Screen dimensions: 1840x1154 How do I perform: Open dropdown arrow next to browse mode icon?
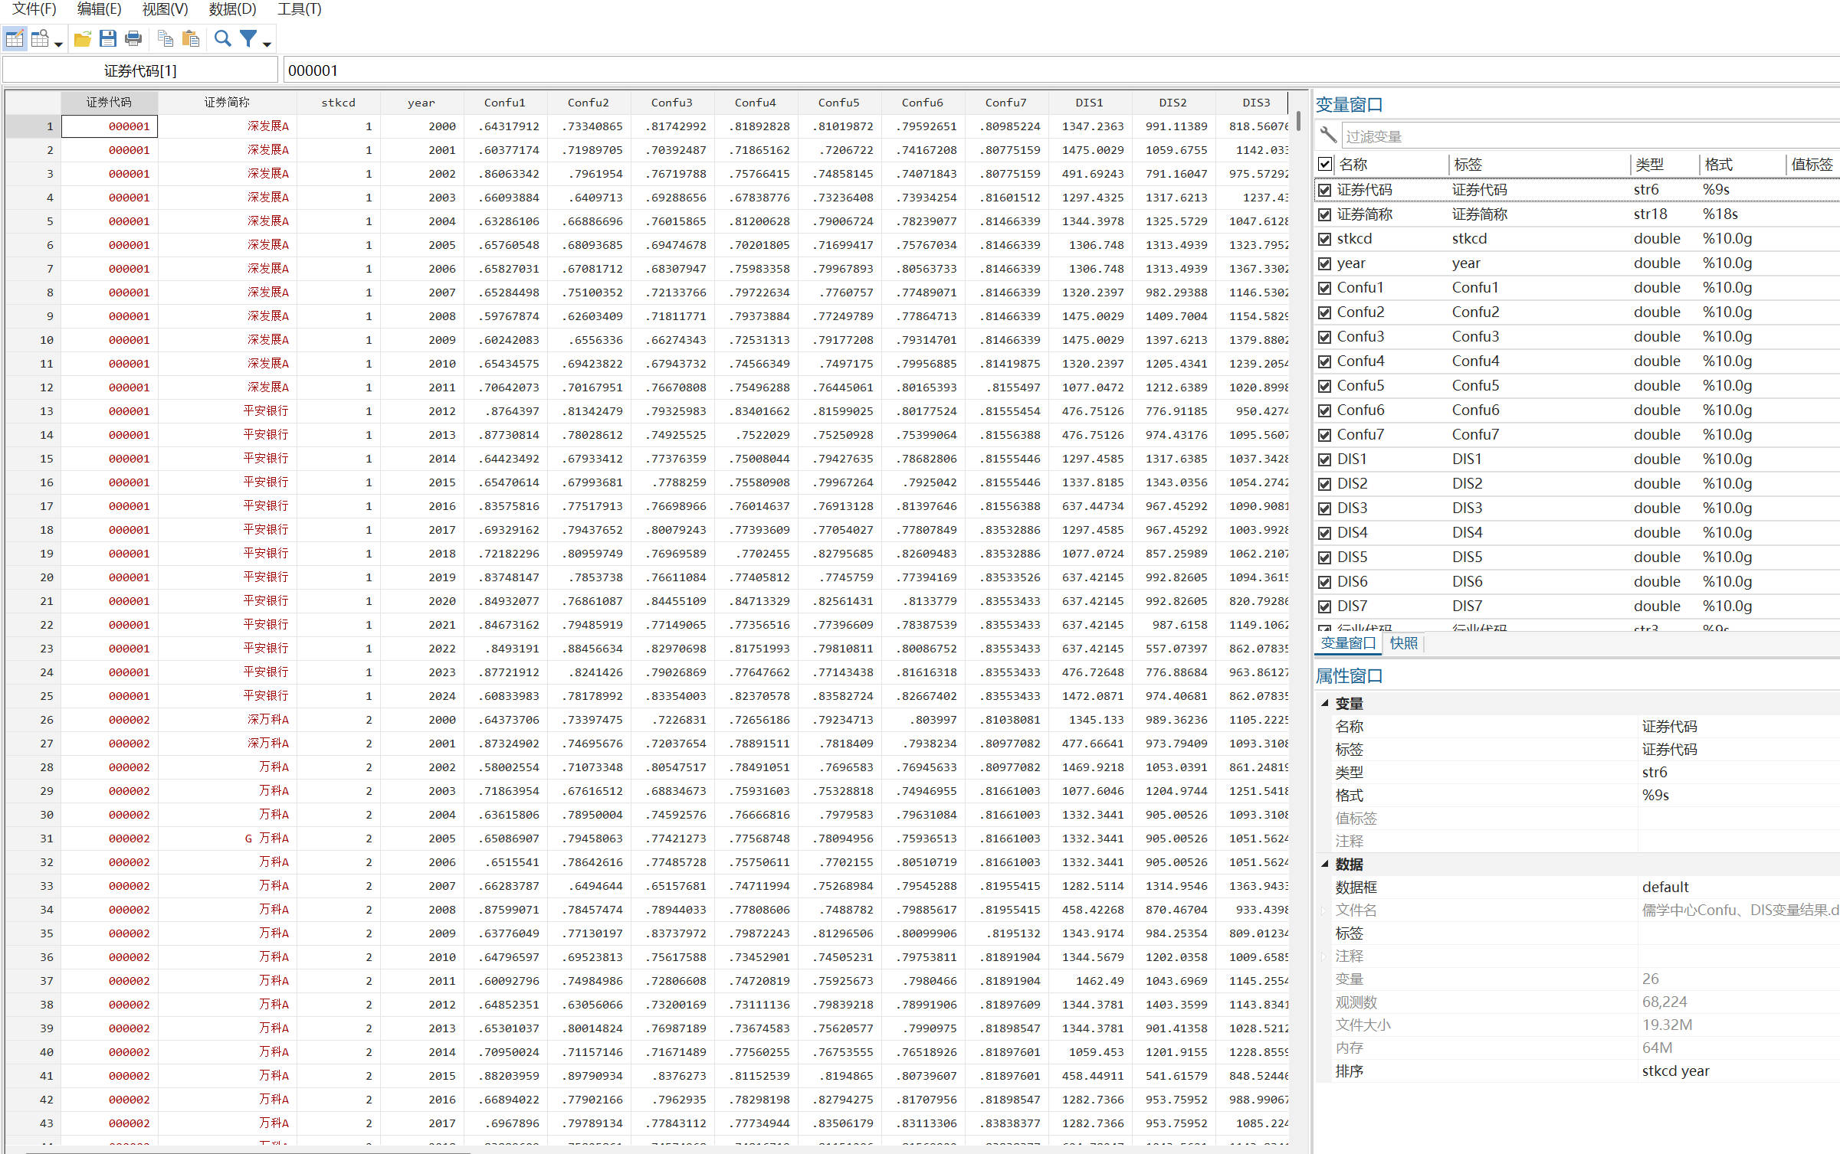pyautogui.click(x=58, y=44)
